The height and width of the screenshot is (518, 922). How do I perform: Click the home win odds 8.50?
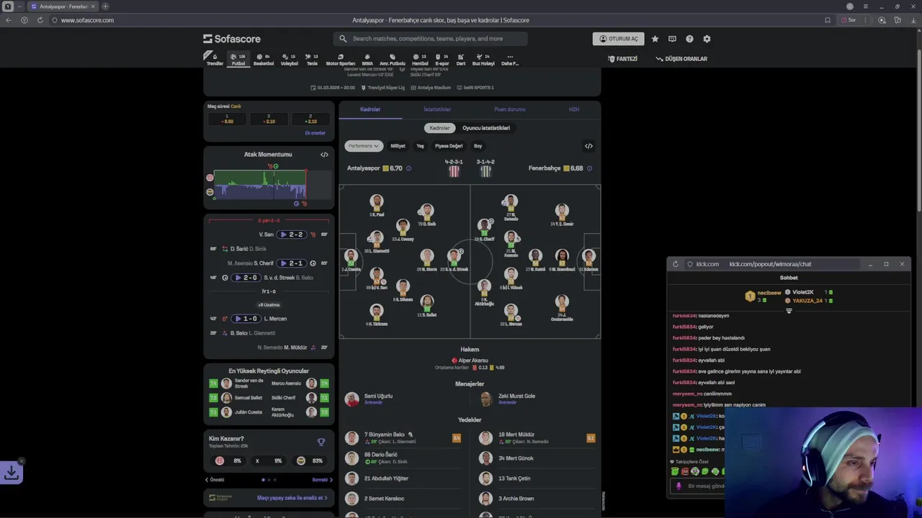click(x=227, y=119)
